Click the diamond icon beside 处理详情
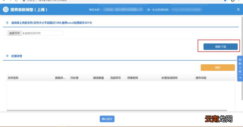The width and height of the screenshot is (243, 127). tap(7, 56)
